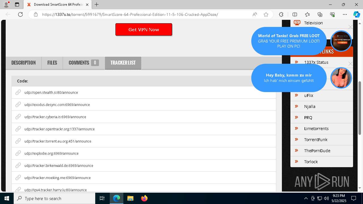
Task: Select udp://open.stealth.si:80/announce text
Action: [x=51, y=93]
